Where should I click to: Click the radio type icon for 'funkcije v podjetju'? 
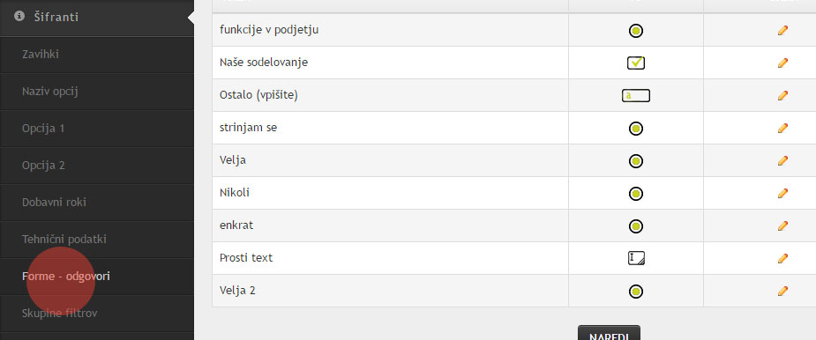tap(635, 31)
